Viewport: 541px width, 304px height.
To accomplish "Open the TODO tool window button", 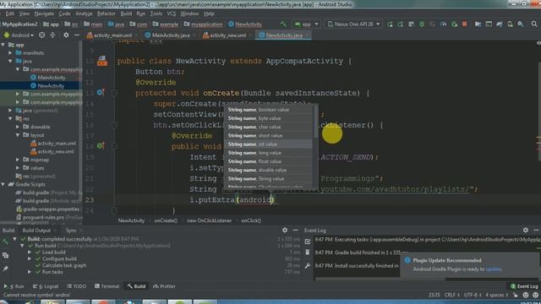I will (x=77, y=286).
